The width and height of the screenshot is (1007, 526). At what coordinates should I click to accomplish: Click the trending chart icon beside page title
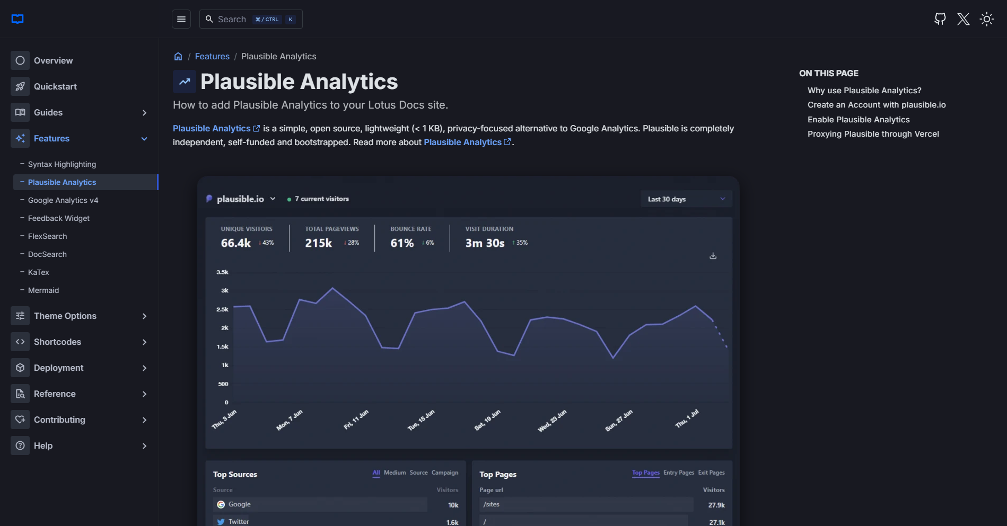185,82
